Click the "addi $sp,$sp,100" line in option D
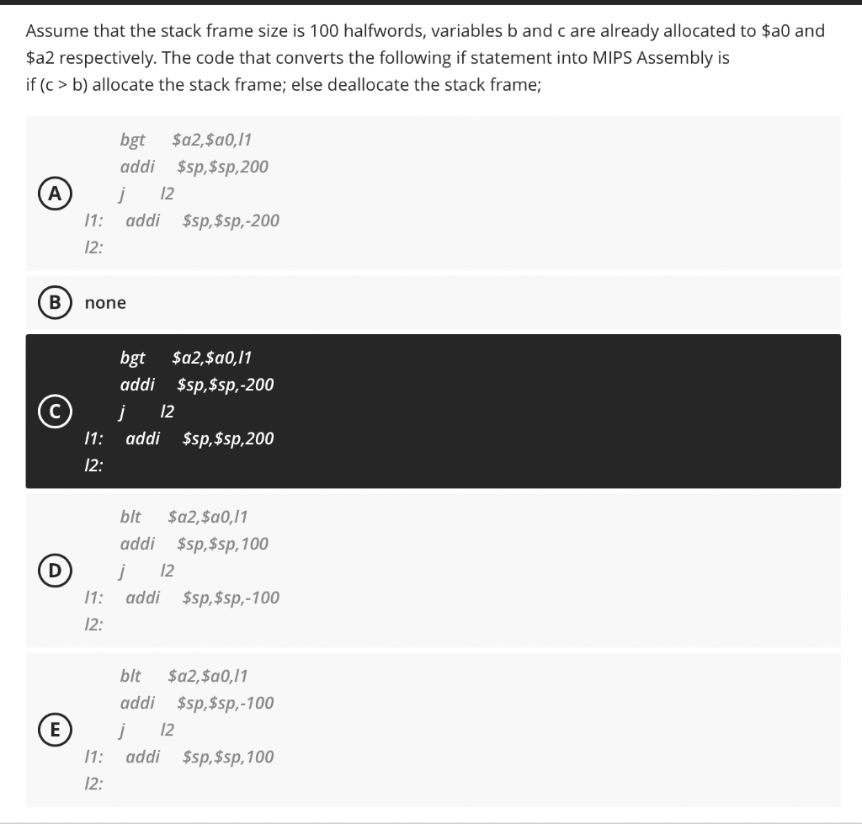Image resolution: width=862 pixels, height=824 pixels. coord(194,544)
